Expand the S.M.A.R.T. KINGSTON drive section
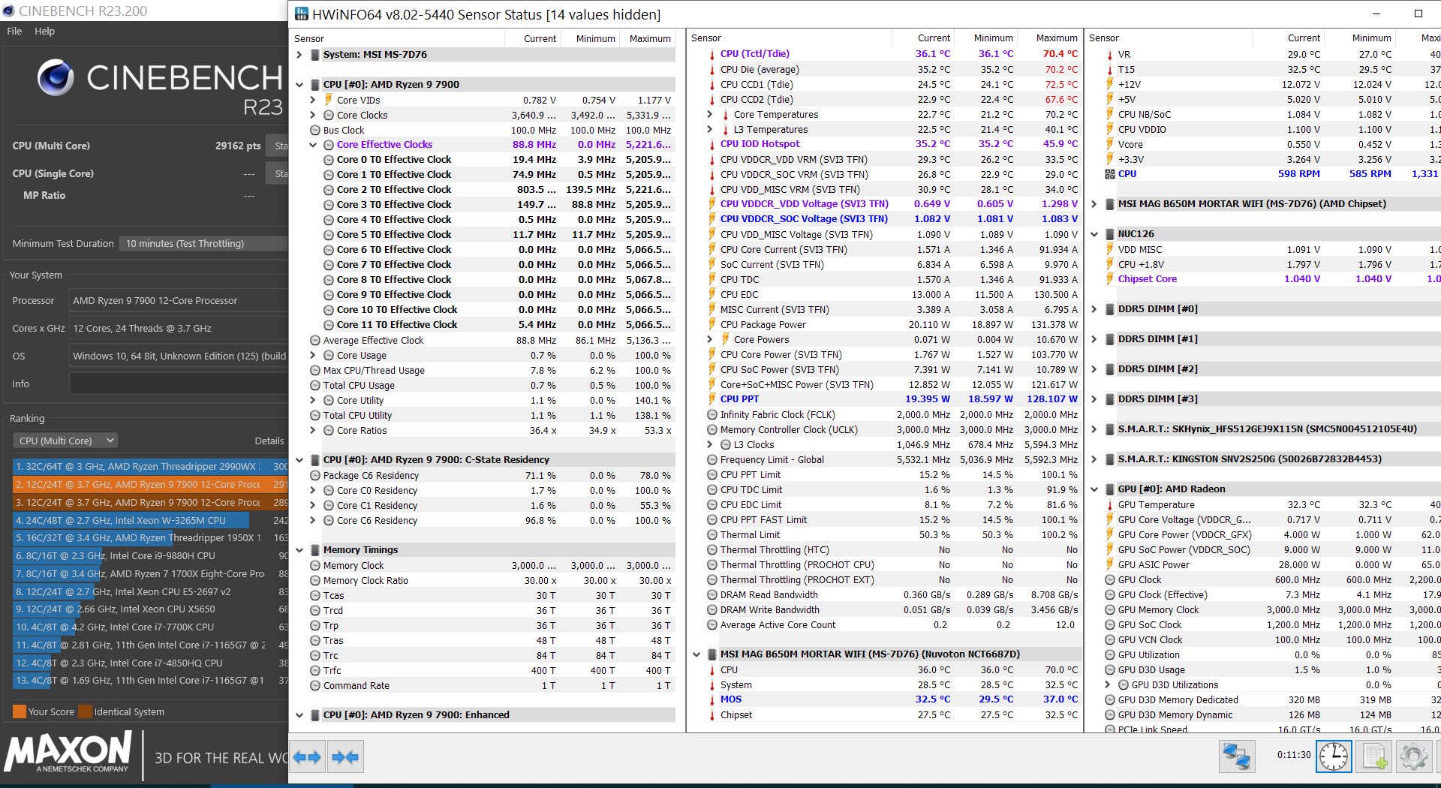Screen dimensions: 1441x788 tap(1094, 459)
